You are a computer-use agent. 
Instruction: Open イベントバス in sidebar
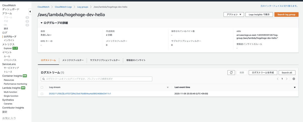(x=10, y=60)
